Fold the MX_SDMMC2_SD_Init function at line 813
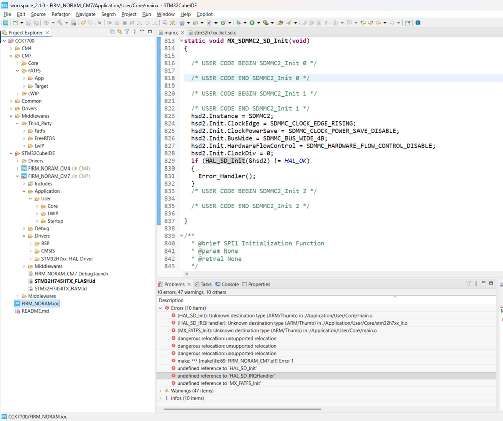This screenshot has width=503, height=421. point(182,41)
